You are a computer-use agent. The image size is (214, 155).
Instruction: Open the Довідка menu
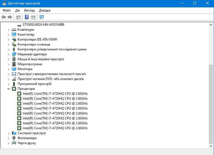[45, 10]
